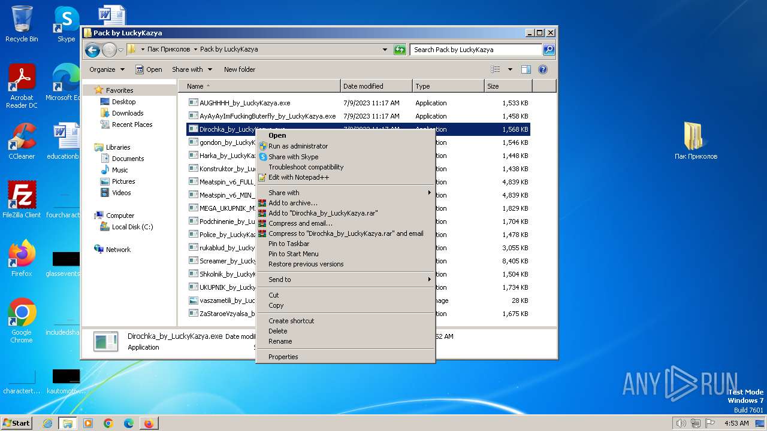This screenshot has height=431, width=767.
Task: Select AyAyAyImFuckingButerfly_by_LuckyKazya.exe file icon
Action: click(x=194, y=116)
